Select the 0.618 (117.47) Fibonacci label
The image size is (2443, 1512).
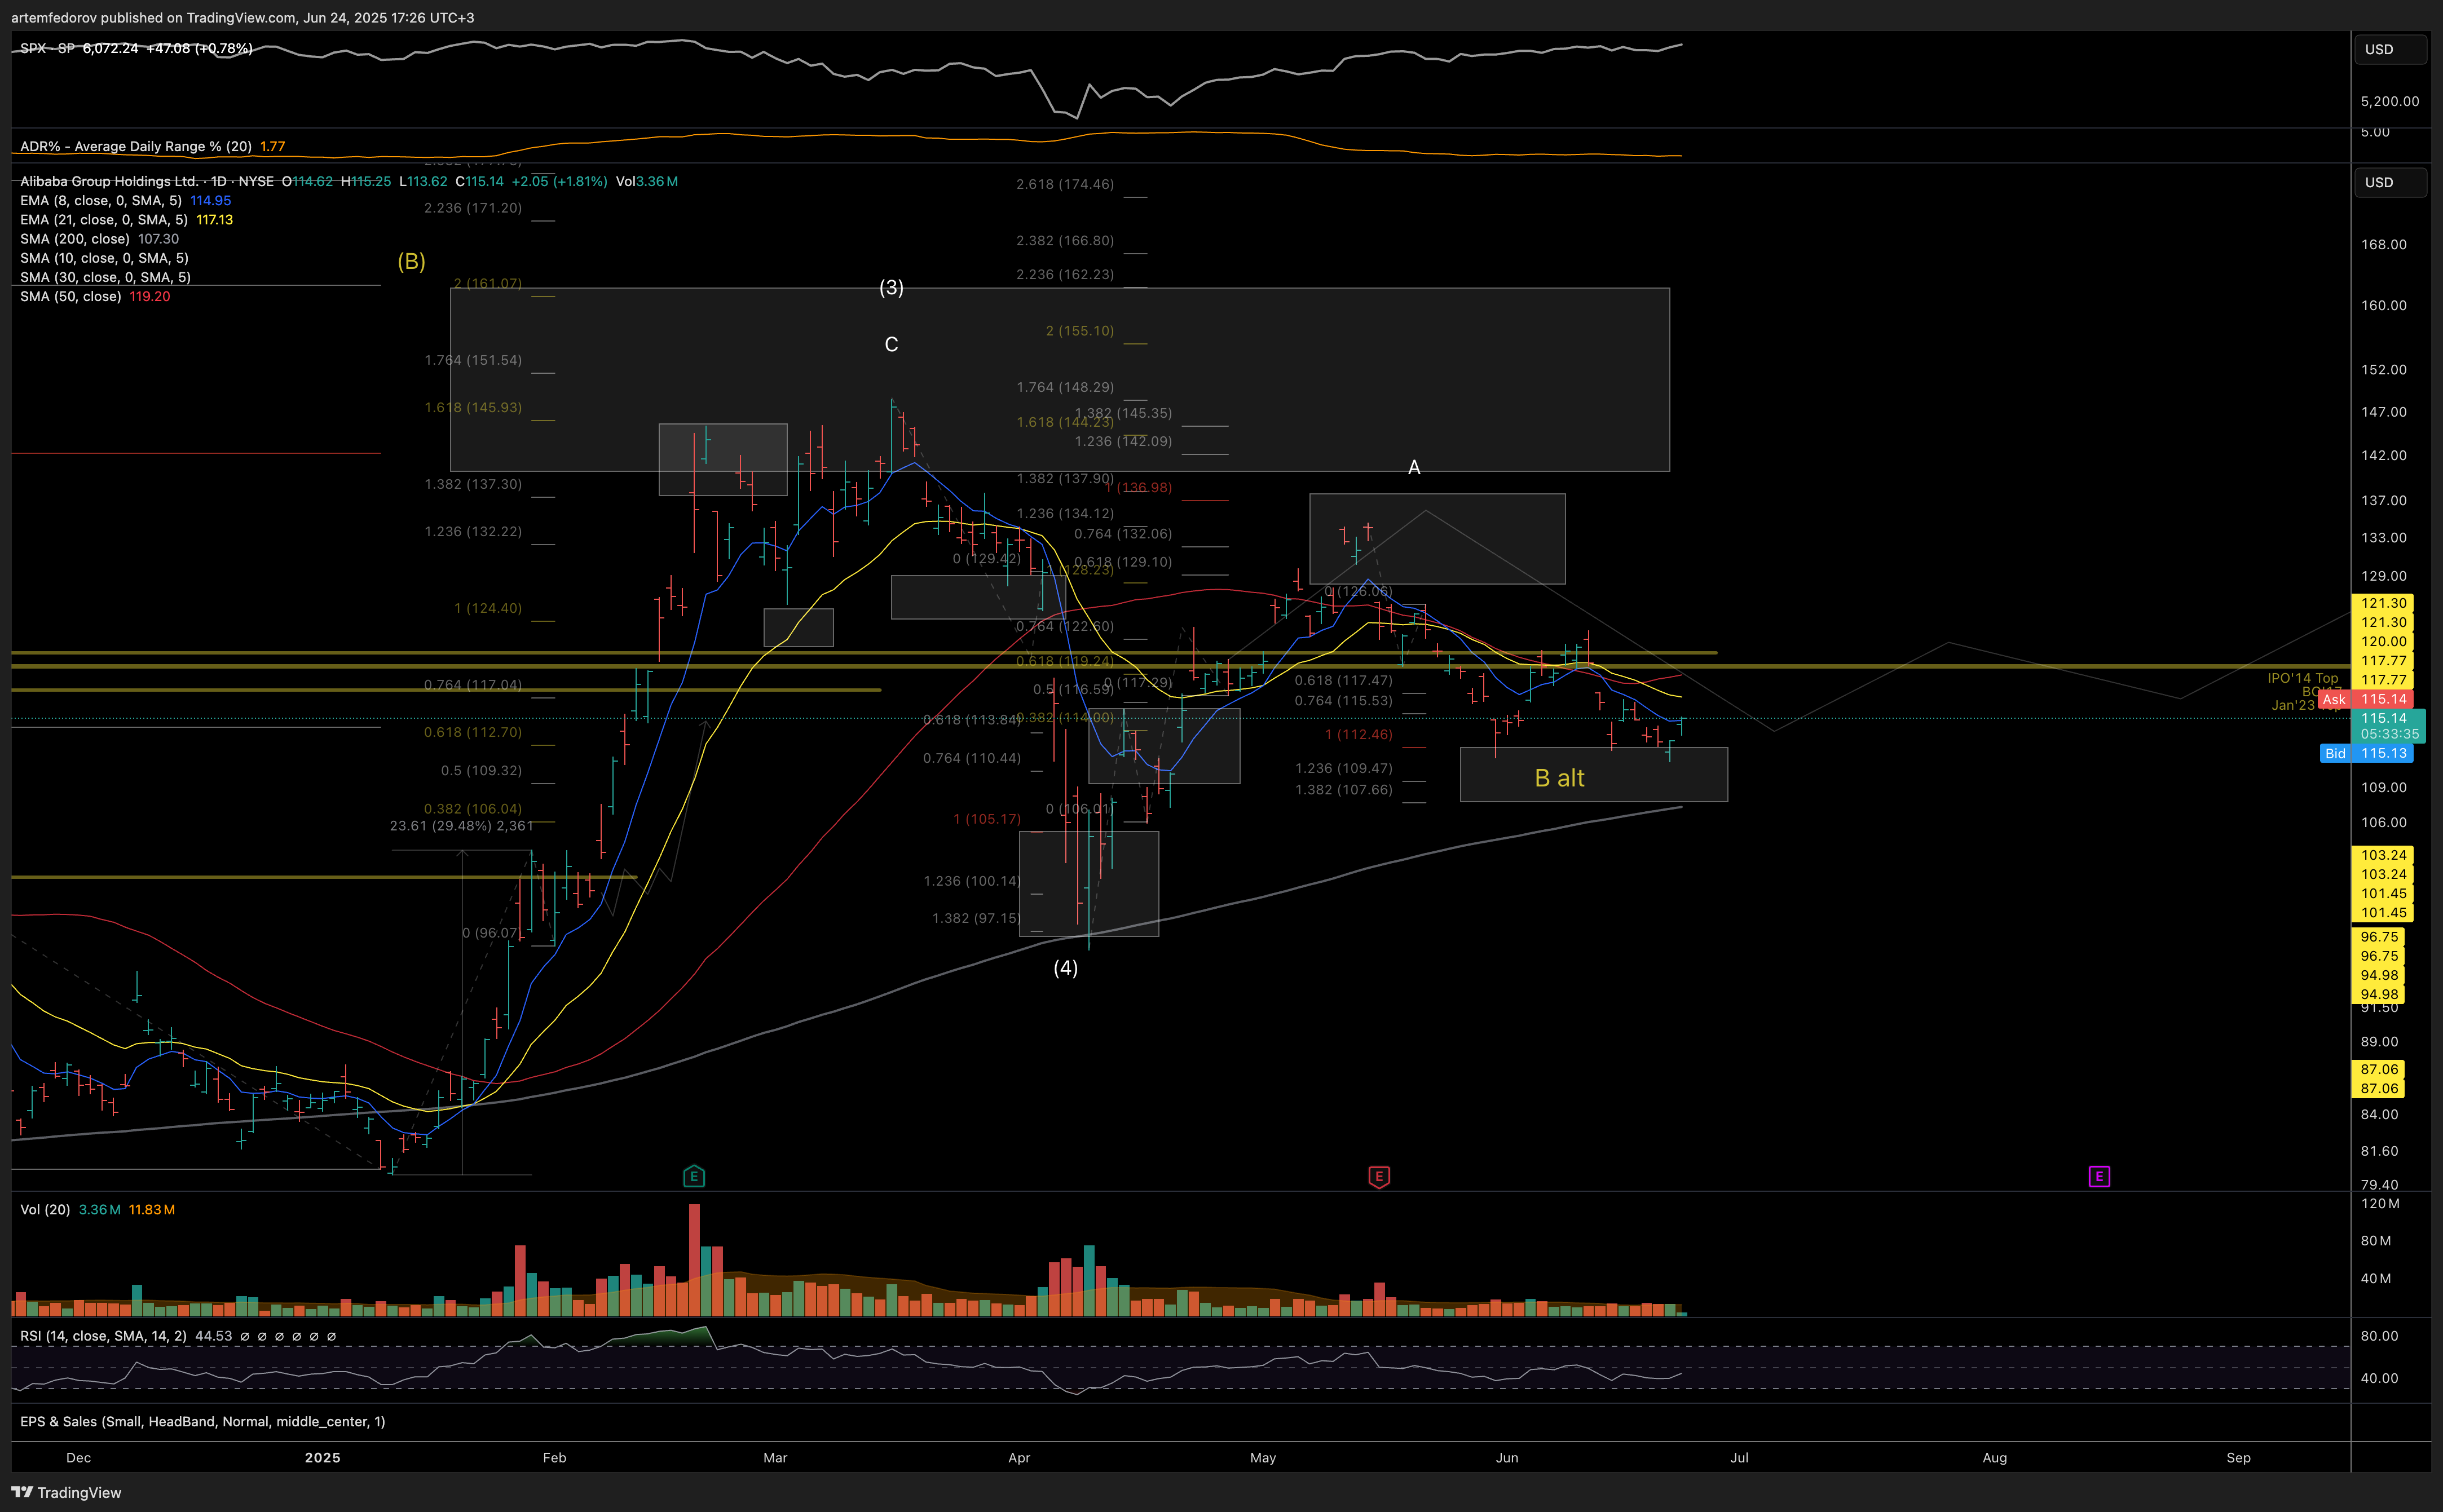(1344, 680)
